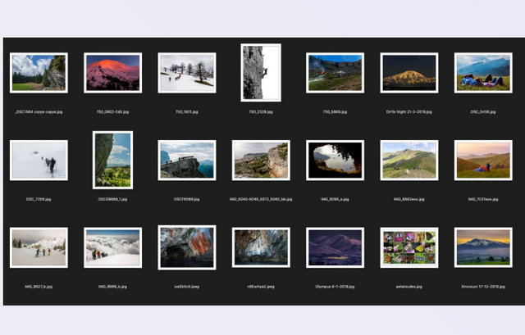Select the night campsite with fire thumbnail
This screenshot has height=335, width=525.
coord(336,73)
